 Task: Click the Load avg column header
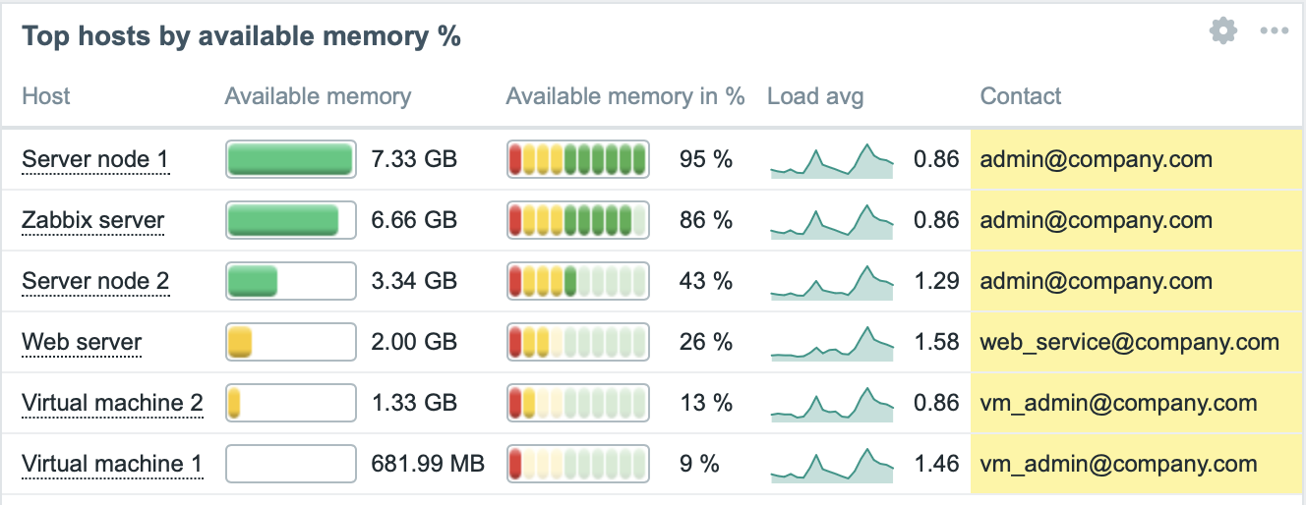[x=815, y=96]
